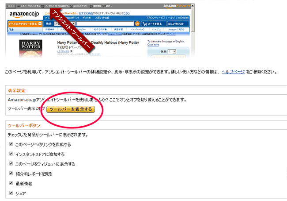Click the 表示設定 section heading

[x=16, y=90]
